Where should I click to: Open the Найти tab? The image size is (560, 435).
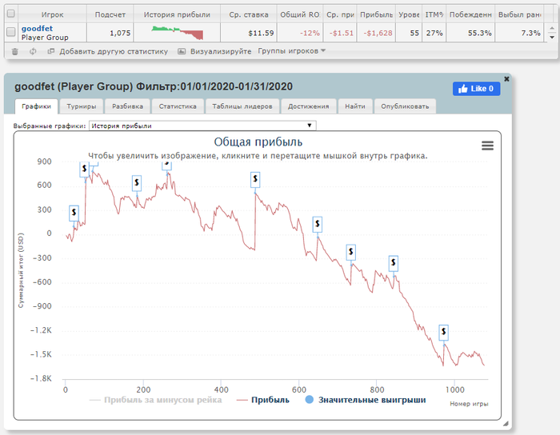[x=355, y=106]
